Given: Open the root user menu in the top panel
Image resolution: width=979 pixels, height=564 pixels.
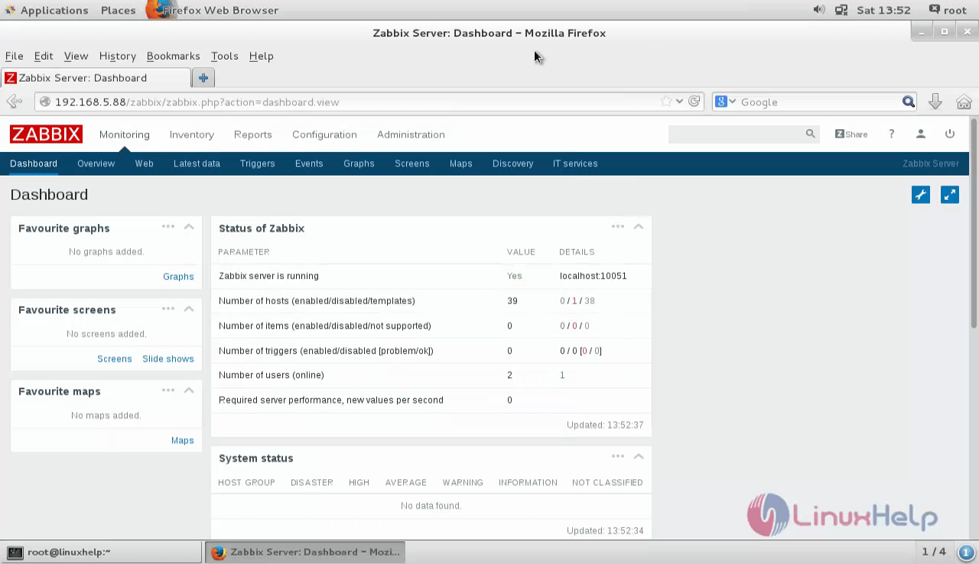Looking at the screenshot, I should tap(948, 10).
